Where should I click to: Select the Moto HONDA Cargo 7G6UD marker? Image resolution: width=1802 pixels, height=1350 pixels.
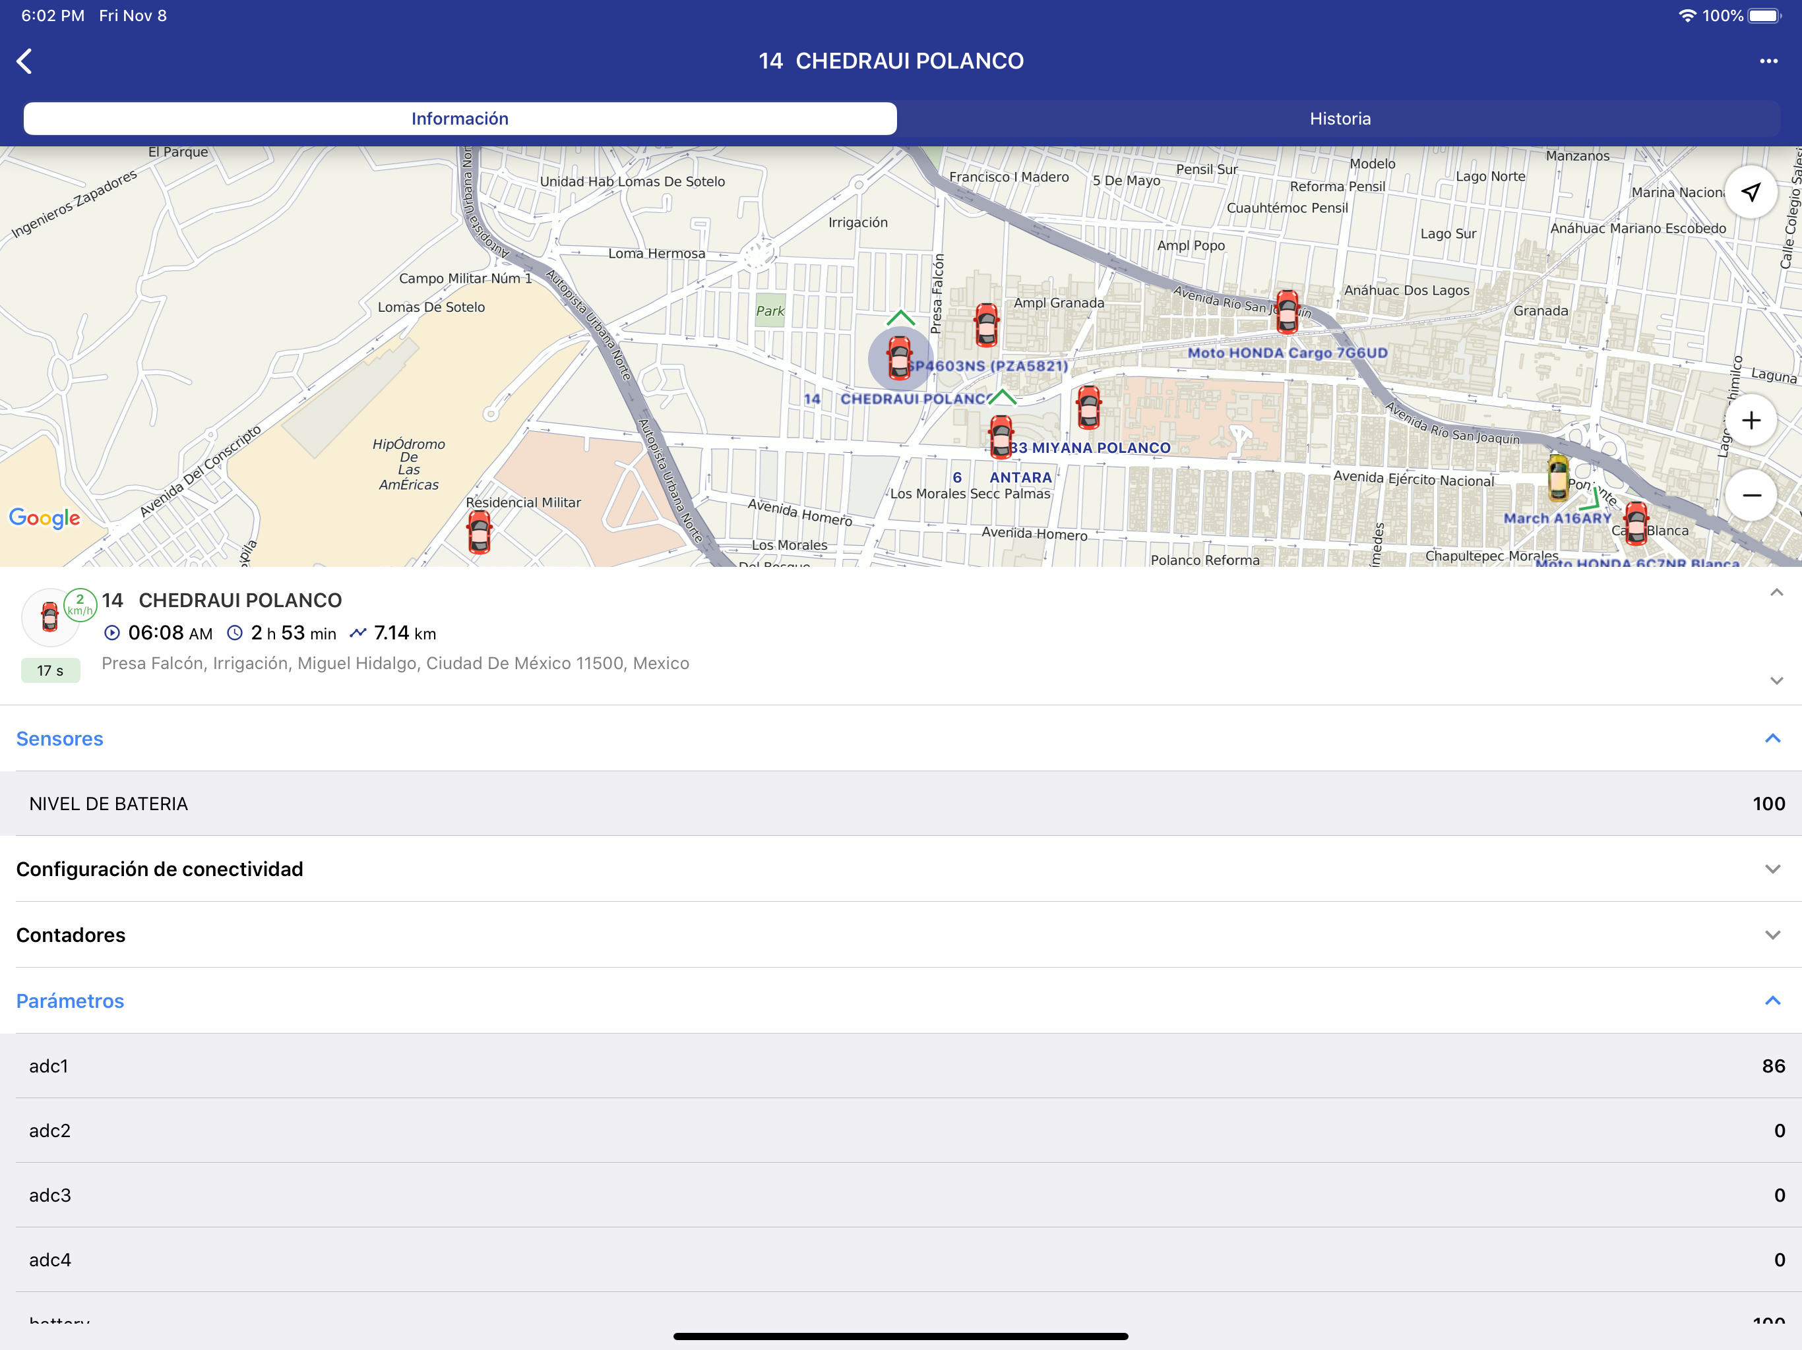(1287, 312)
